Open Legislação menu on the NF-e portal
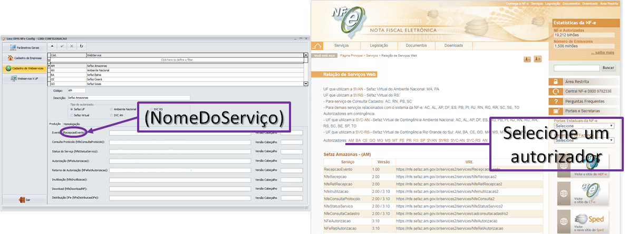This screenshot has height=234, width=628. click(378, 46)
